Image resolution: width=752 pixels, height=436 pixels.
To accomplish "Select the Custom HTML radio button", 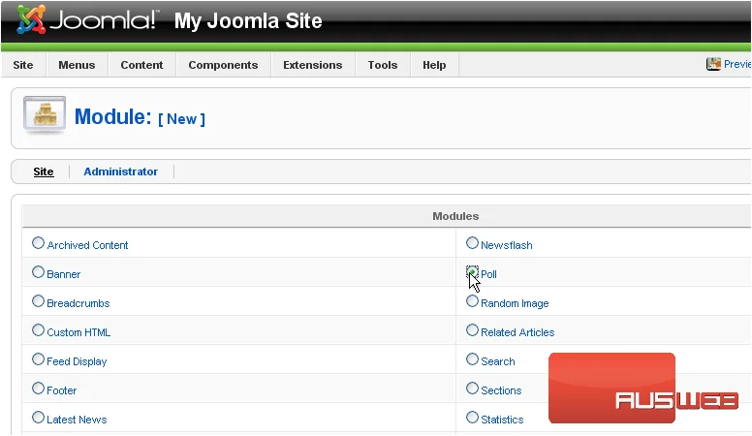I will [x=39, y=330].
